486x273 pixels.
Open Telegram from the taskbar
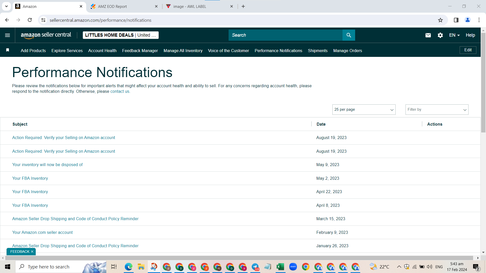click(255, 267)
